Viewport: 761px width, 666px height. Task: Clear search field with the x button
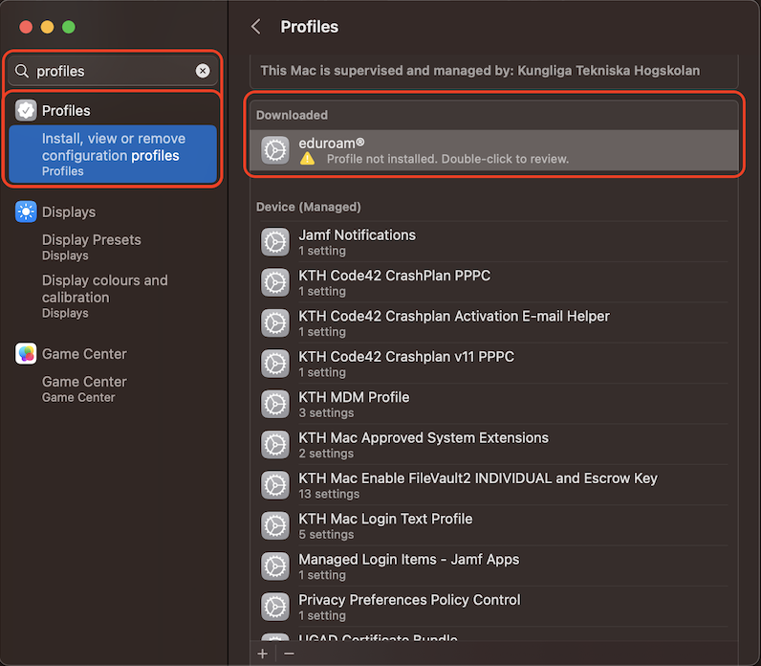(x=203, y=71)
